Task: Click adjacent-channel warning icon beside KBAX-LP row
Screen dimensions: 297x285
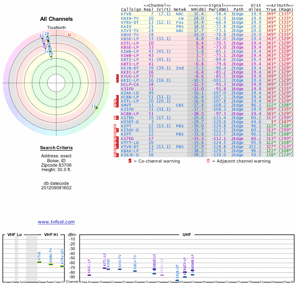Action: point(115,151)
